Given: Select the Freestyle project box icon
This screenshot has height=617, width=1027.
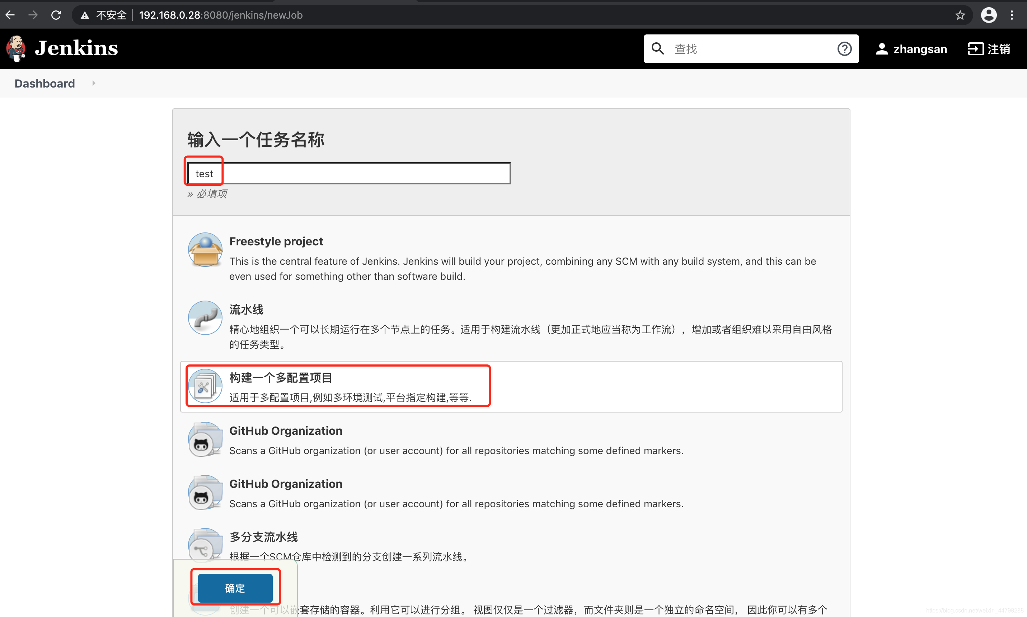Looking at the screenshot, I should coord(205,249).
